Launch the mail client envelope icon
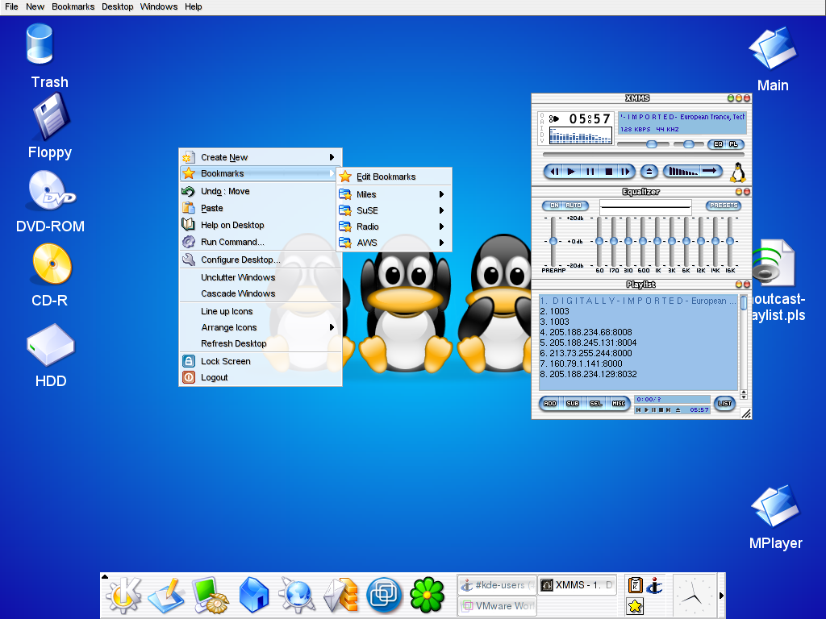 pyautogui.click(x=341, y=596)
